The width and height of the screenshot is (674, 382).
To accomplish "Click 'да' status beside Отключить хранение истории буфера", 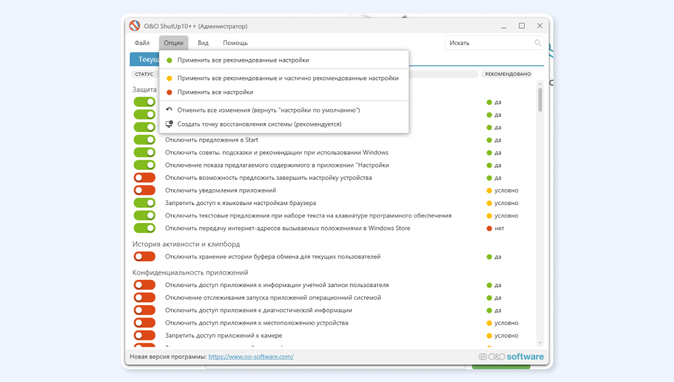I will (x=494, y=257).
